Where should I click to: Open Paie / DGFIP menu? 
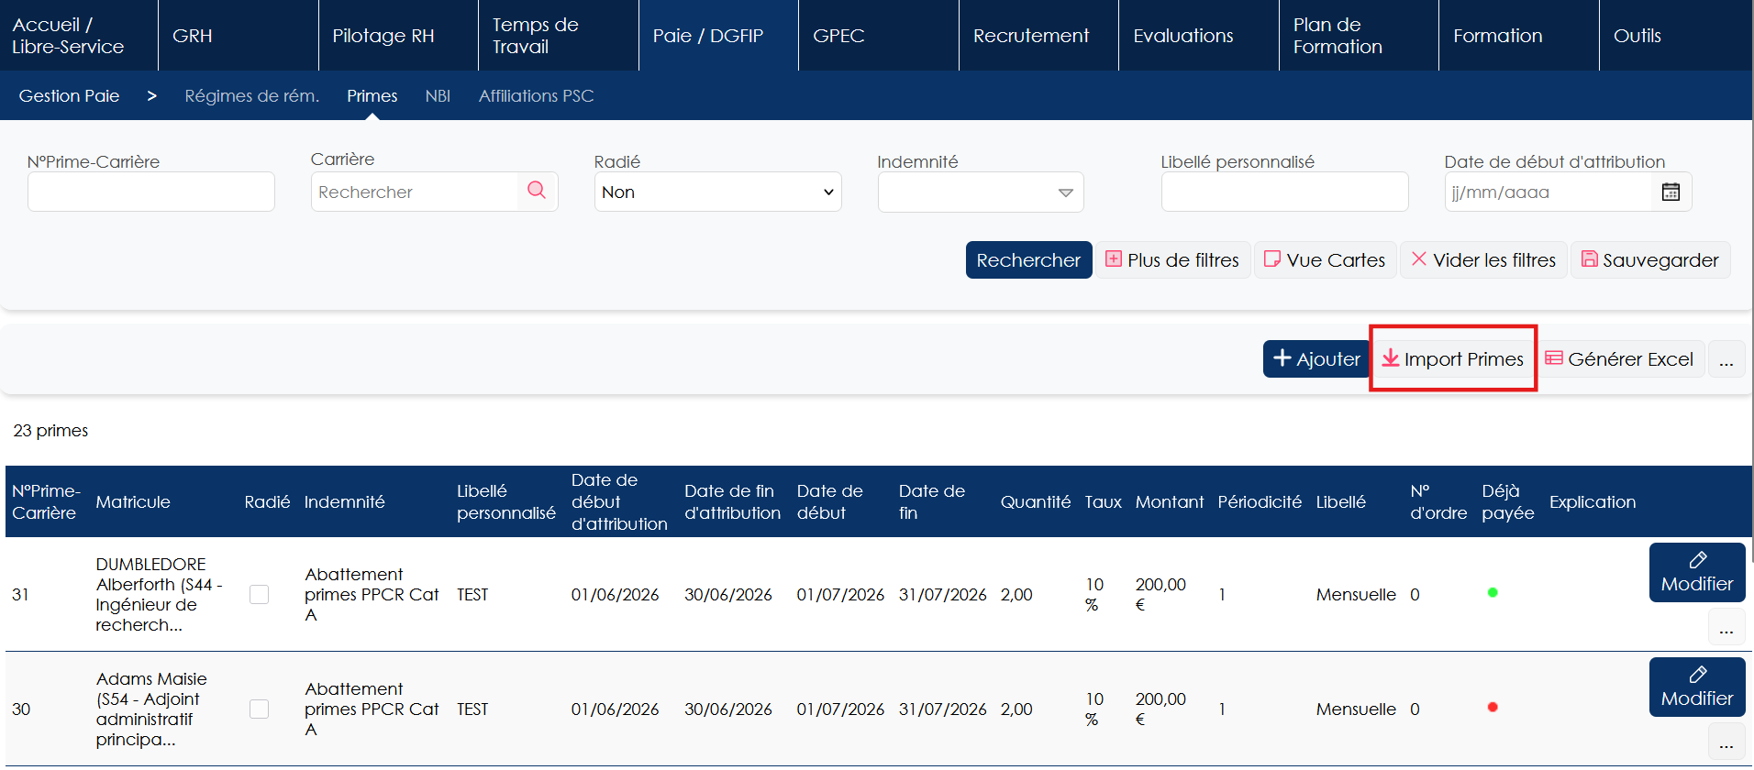(x=718, y=36)
